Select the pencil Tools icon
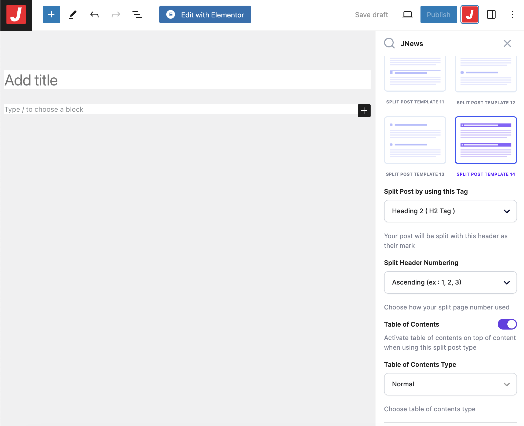This screenshot has height=426, width=524. 73,14
